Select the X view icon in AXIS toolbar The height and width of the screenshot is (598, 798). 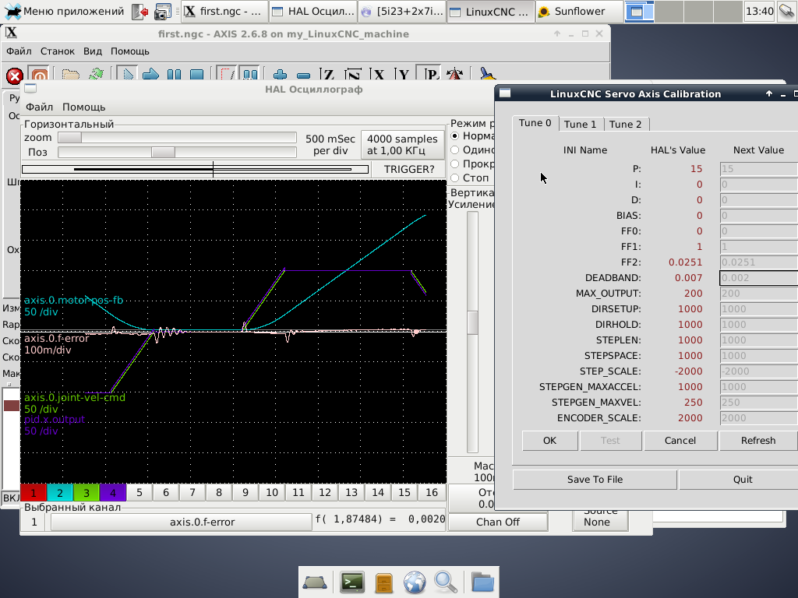point(380,76)
